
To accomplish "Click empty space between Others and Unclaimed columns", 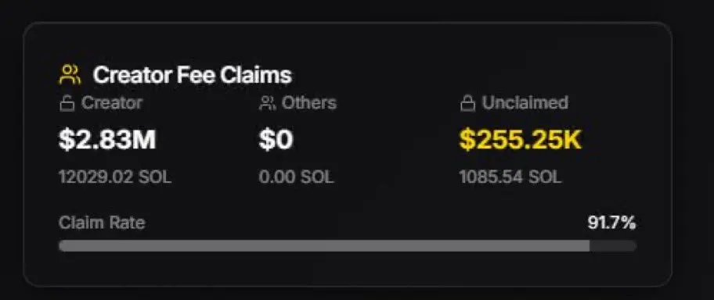I will (396, 141).
